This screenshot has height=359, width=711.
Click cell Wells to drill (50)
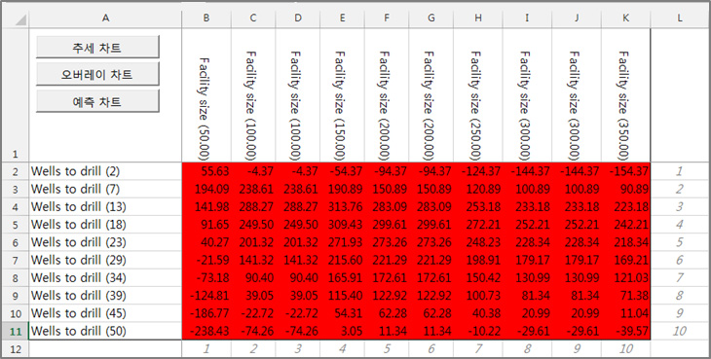pyautogui.click(x=105, y=331)
